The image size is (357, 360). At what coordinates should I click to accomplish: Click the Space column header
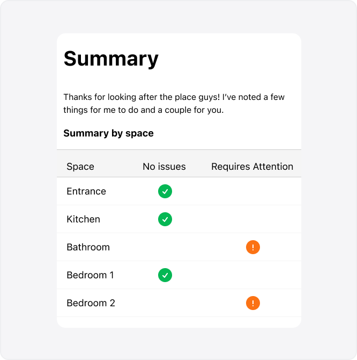80,167
